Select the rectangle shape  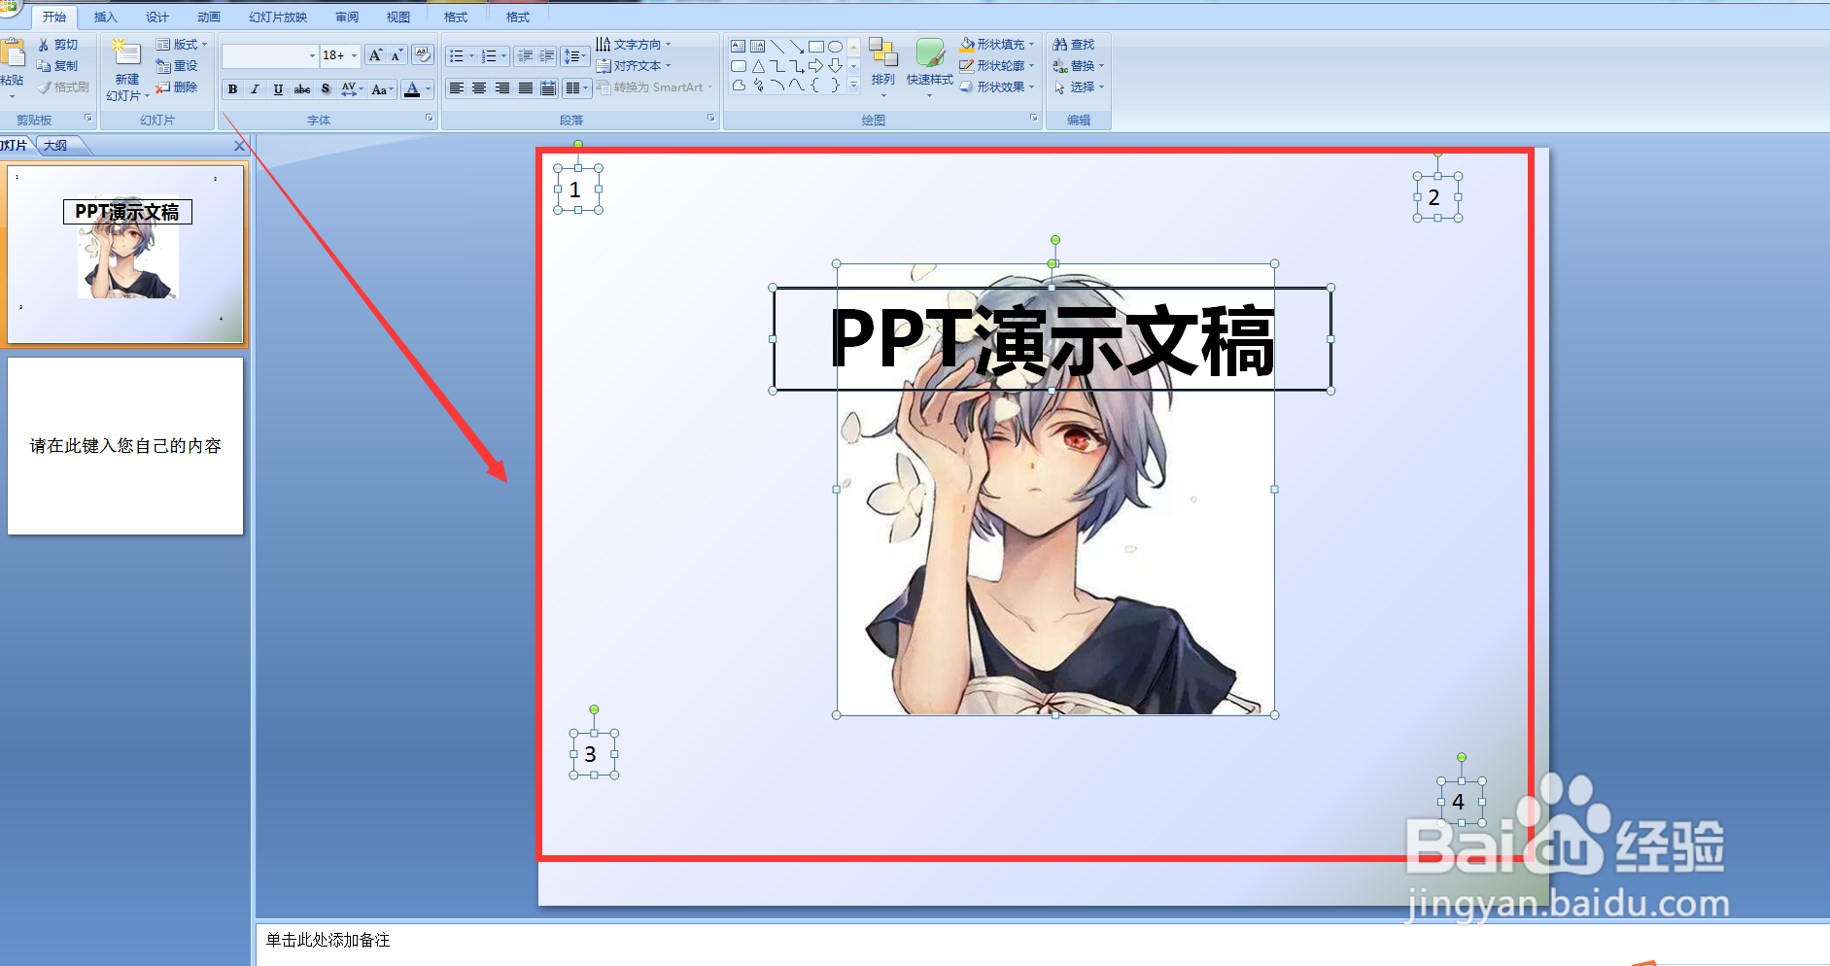click(816, 46)
